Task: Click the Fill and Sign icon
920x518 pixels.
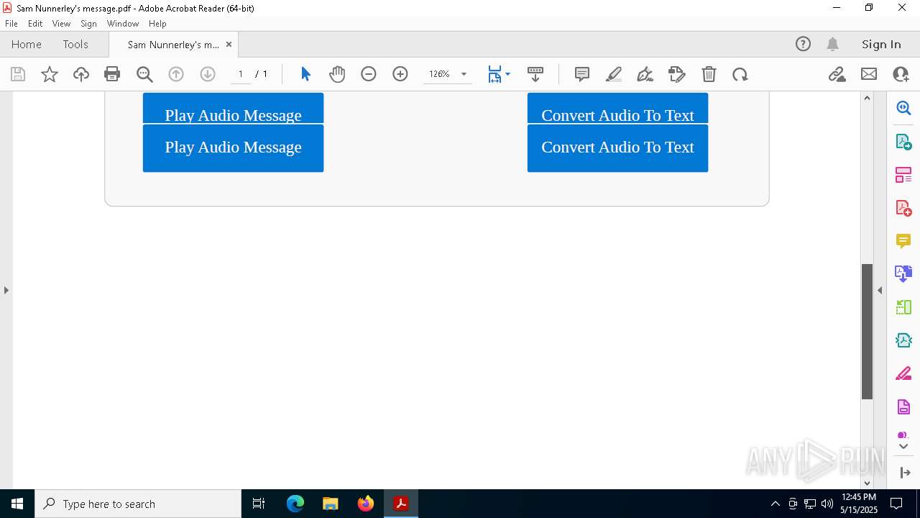Action: coord(677,74)
